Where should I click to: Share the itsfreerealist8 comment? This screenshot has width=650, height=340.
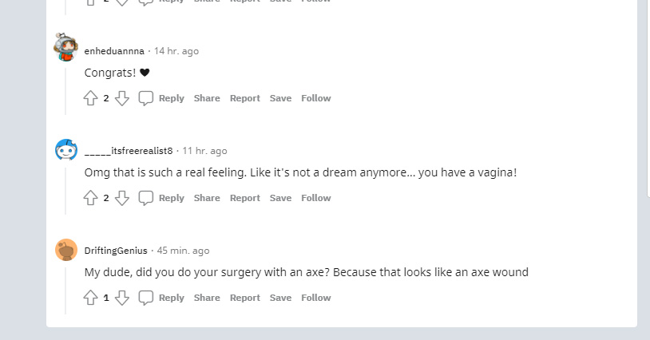pos(207,198)
